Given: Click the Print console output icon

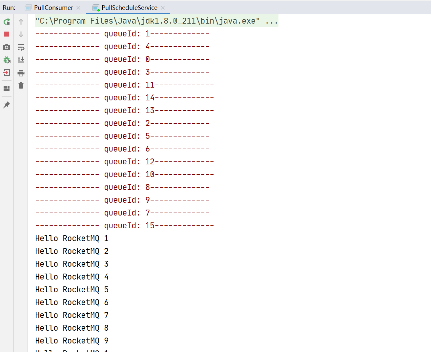Looking at the screenshot, I should 21,73.
